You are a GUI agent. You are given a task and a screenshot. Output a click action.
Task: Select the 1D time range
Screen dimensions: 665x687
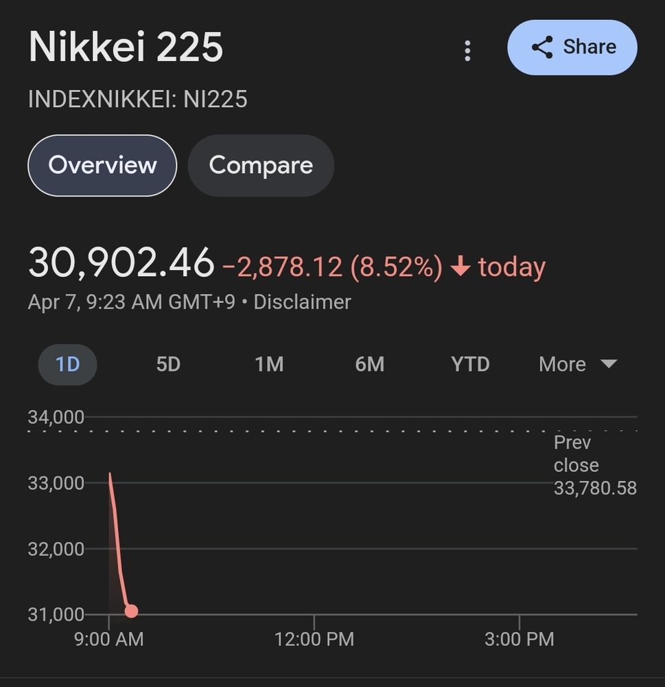click(x=67, y=364)
